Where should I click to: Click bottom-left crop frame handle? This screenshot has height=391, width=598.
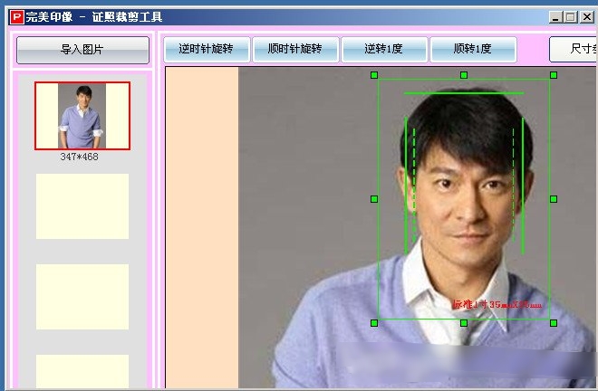point(374,323)
